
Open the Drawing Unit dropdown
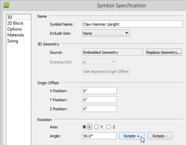pyautogui.click(x=99, y=62)
